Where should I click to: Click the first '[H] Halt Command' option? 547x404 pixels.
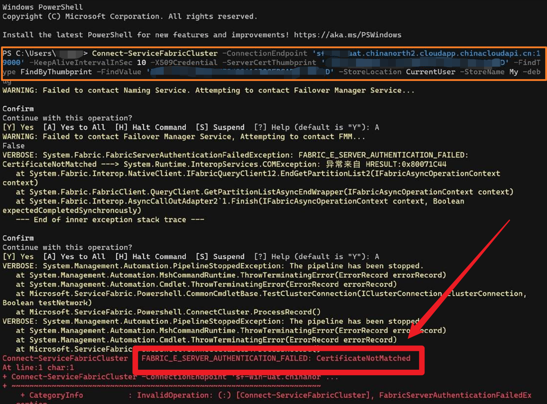point(150,127)
